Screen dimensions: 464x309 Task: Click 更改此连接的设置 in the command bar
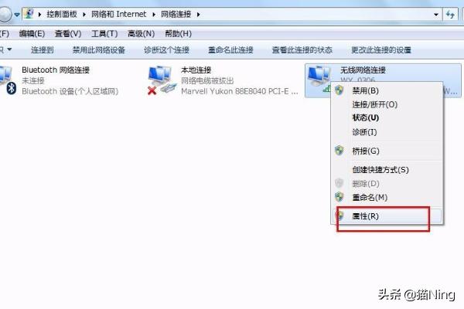[381, 49]
